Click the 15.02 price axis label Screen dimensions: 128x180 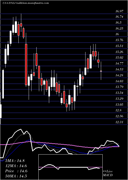click(120, 58)
